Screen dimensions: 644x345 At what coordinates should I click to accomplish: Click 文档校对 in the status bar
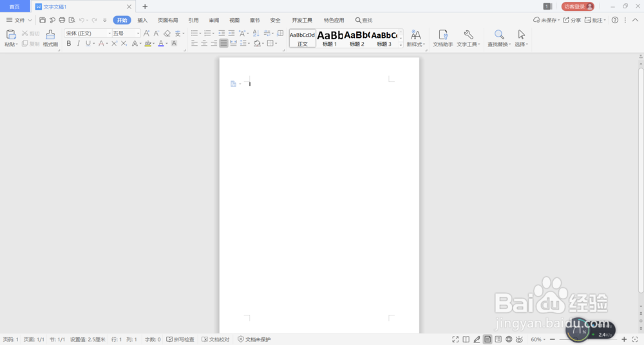[x=216, y=339]
